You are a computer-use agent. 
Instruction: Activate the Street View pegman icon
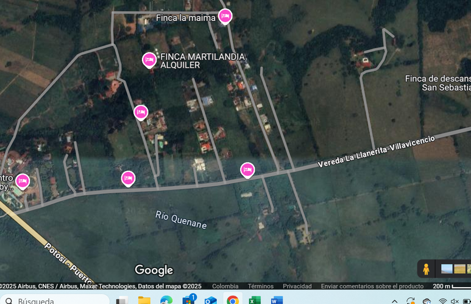[x=426, y=269]
